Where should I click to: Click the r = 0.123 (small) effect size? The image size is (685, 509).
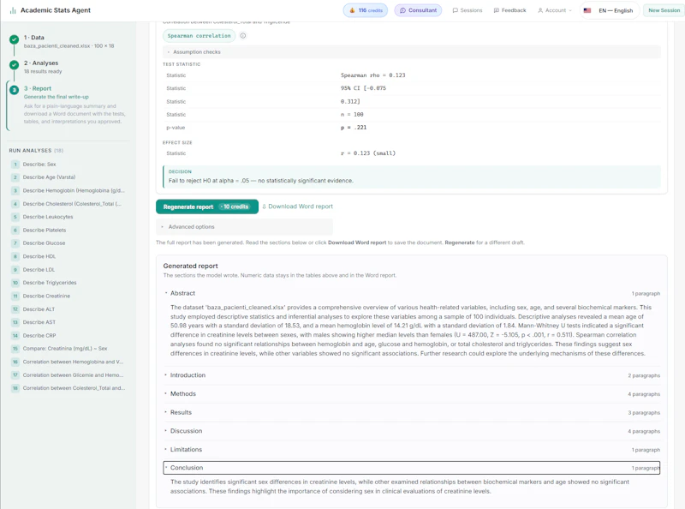[368, 153]
